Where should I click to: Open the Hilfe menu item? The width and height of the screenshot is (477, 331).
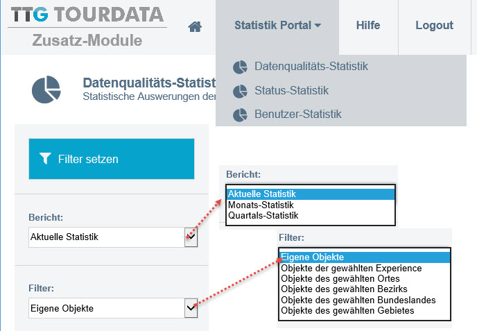coord(368,25)
